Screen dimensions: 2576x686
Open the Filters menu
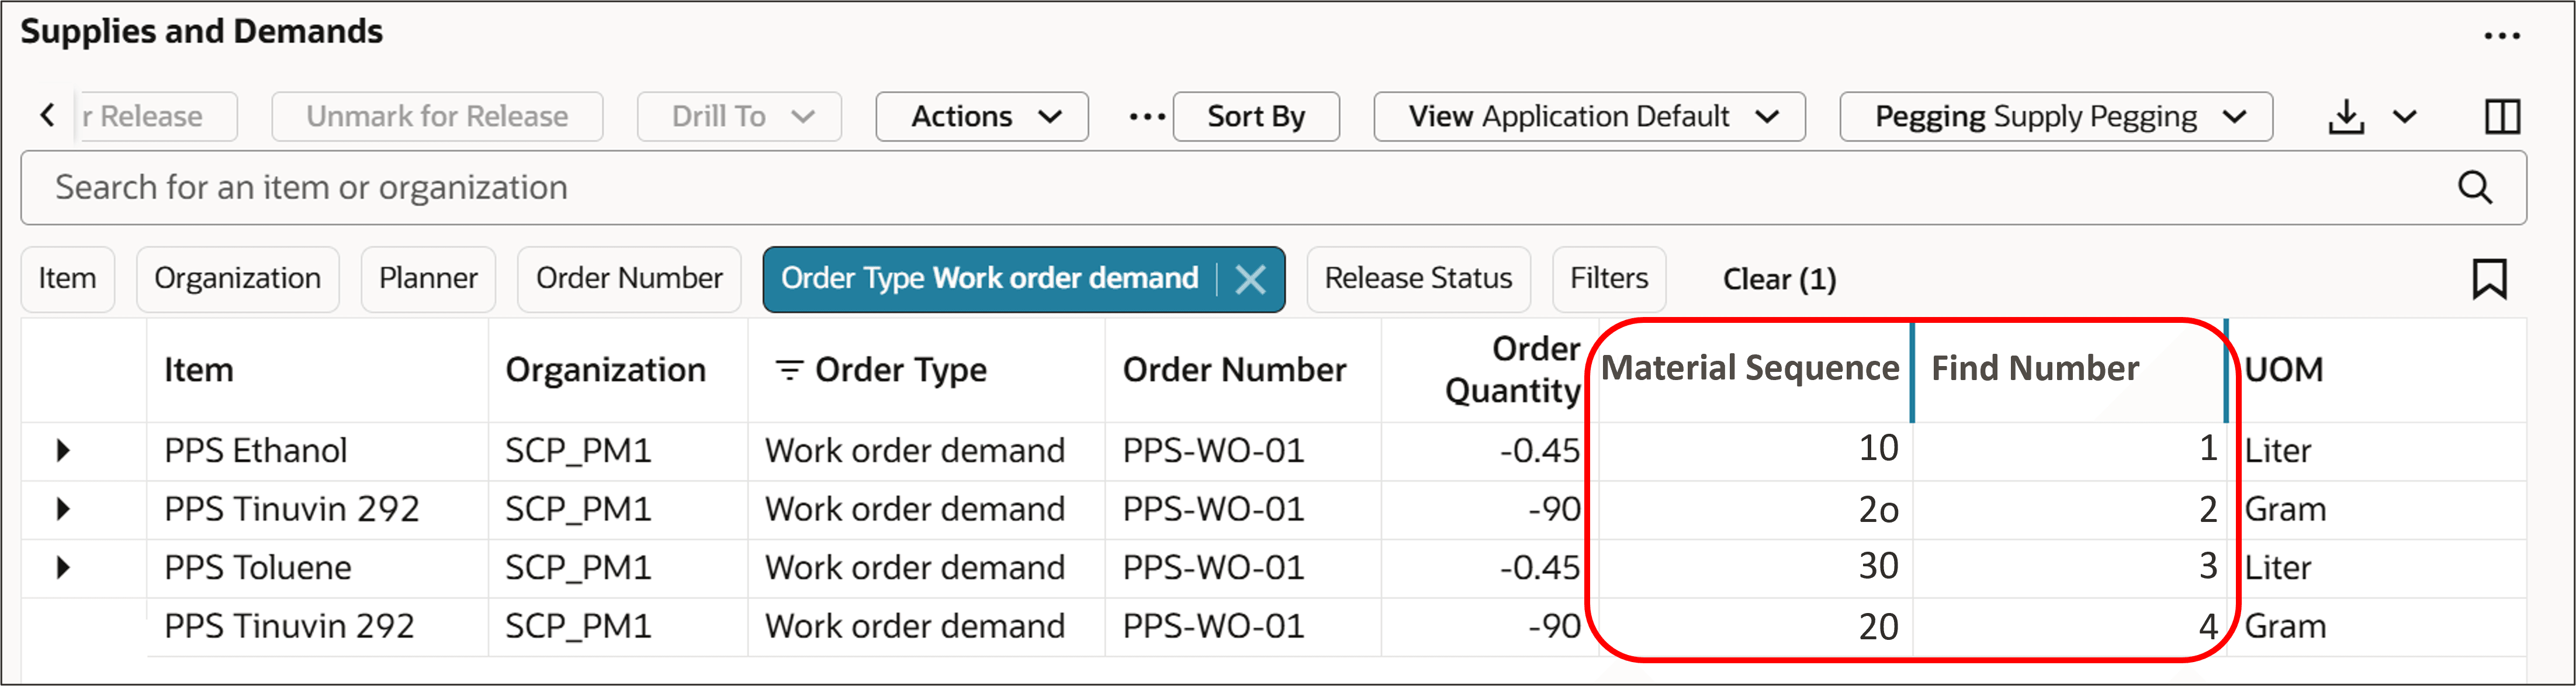(x=1608, y=278)
